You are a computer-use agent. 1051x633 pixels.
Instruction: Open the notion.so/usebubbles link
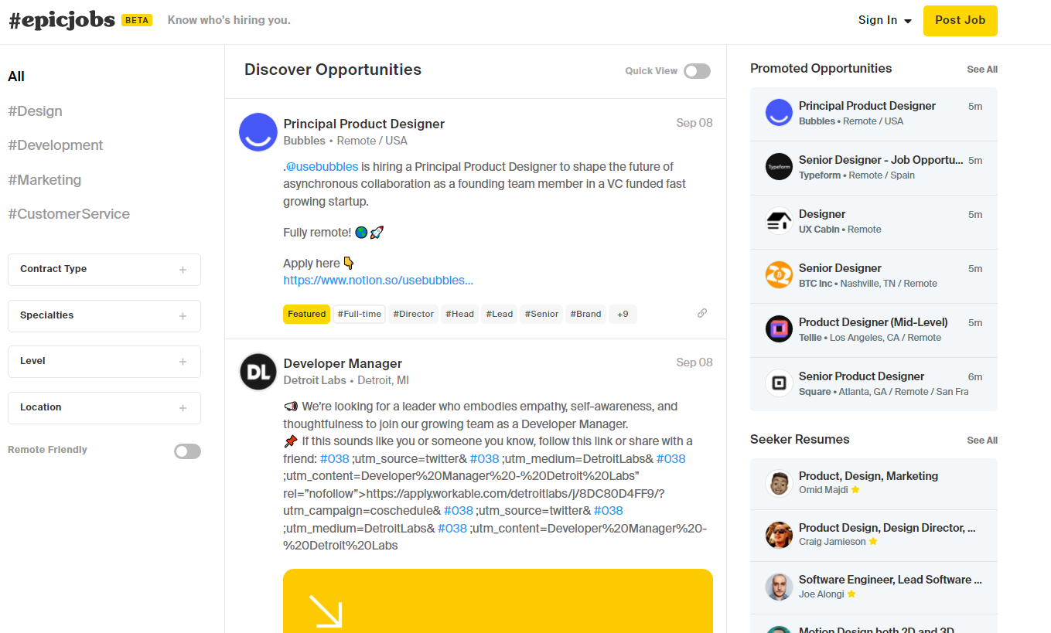point(378,281)
